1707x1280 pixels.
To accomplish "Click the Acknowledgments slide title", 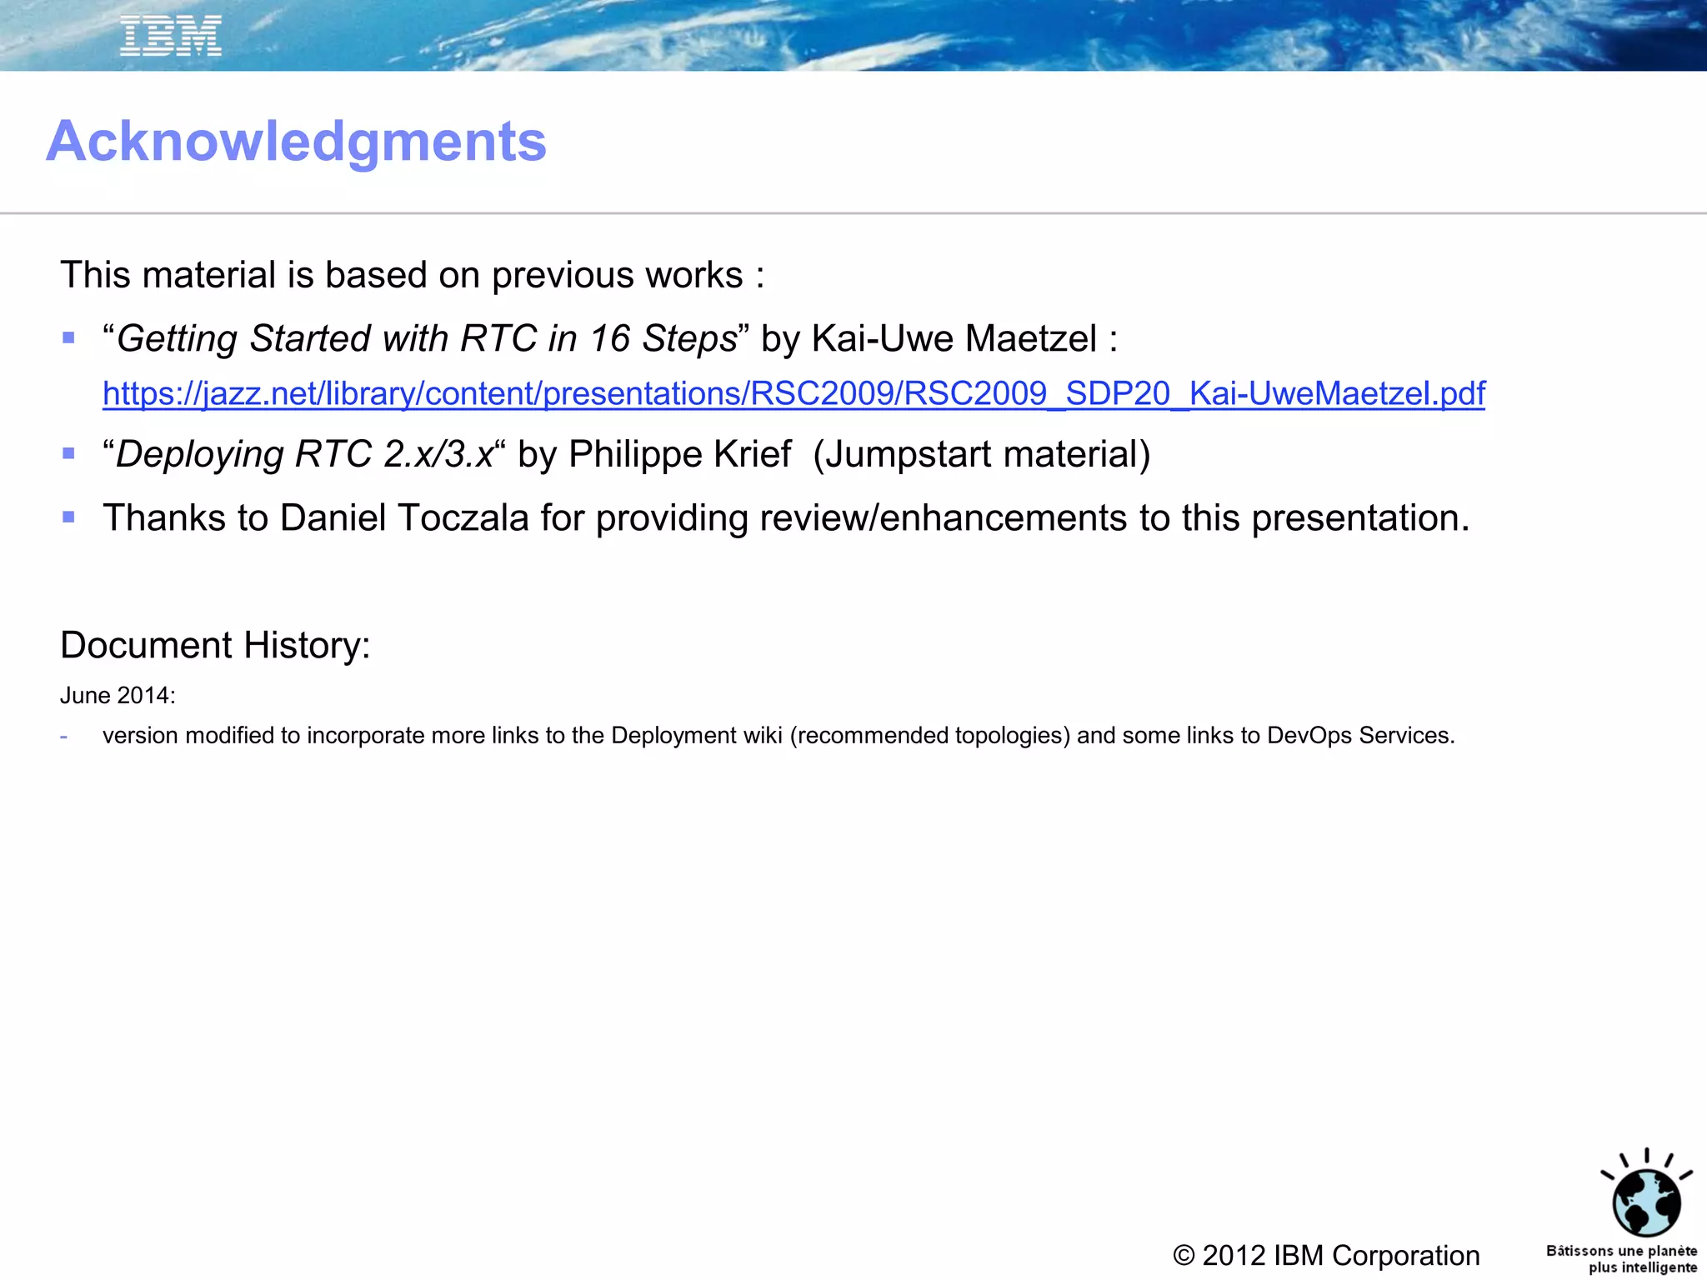I will [296, 141].
